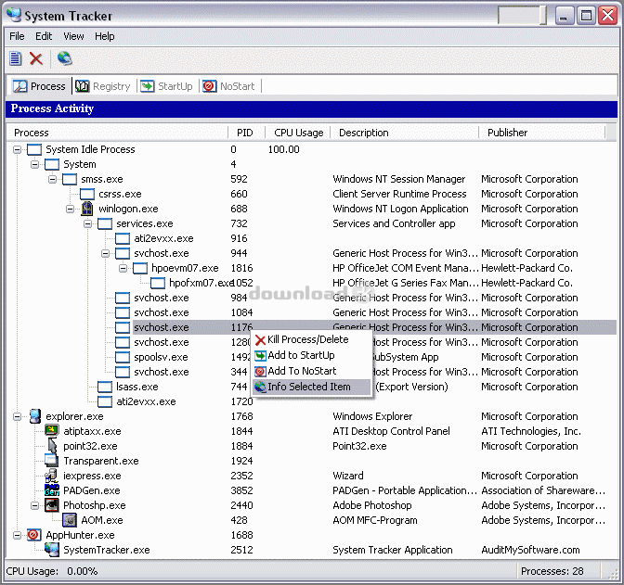This screenshot has height=585, width=624.
Task: Click the CPU Usage 0.00% status entry
Action: click(x=52, y=571)
